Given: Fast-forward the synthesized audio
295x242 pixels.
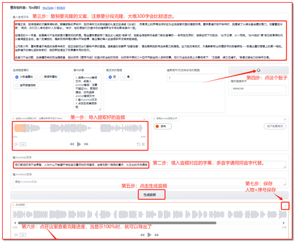Looking at the screenshot, I should click(157, 235).
